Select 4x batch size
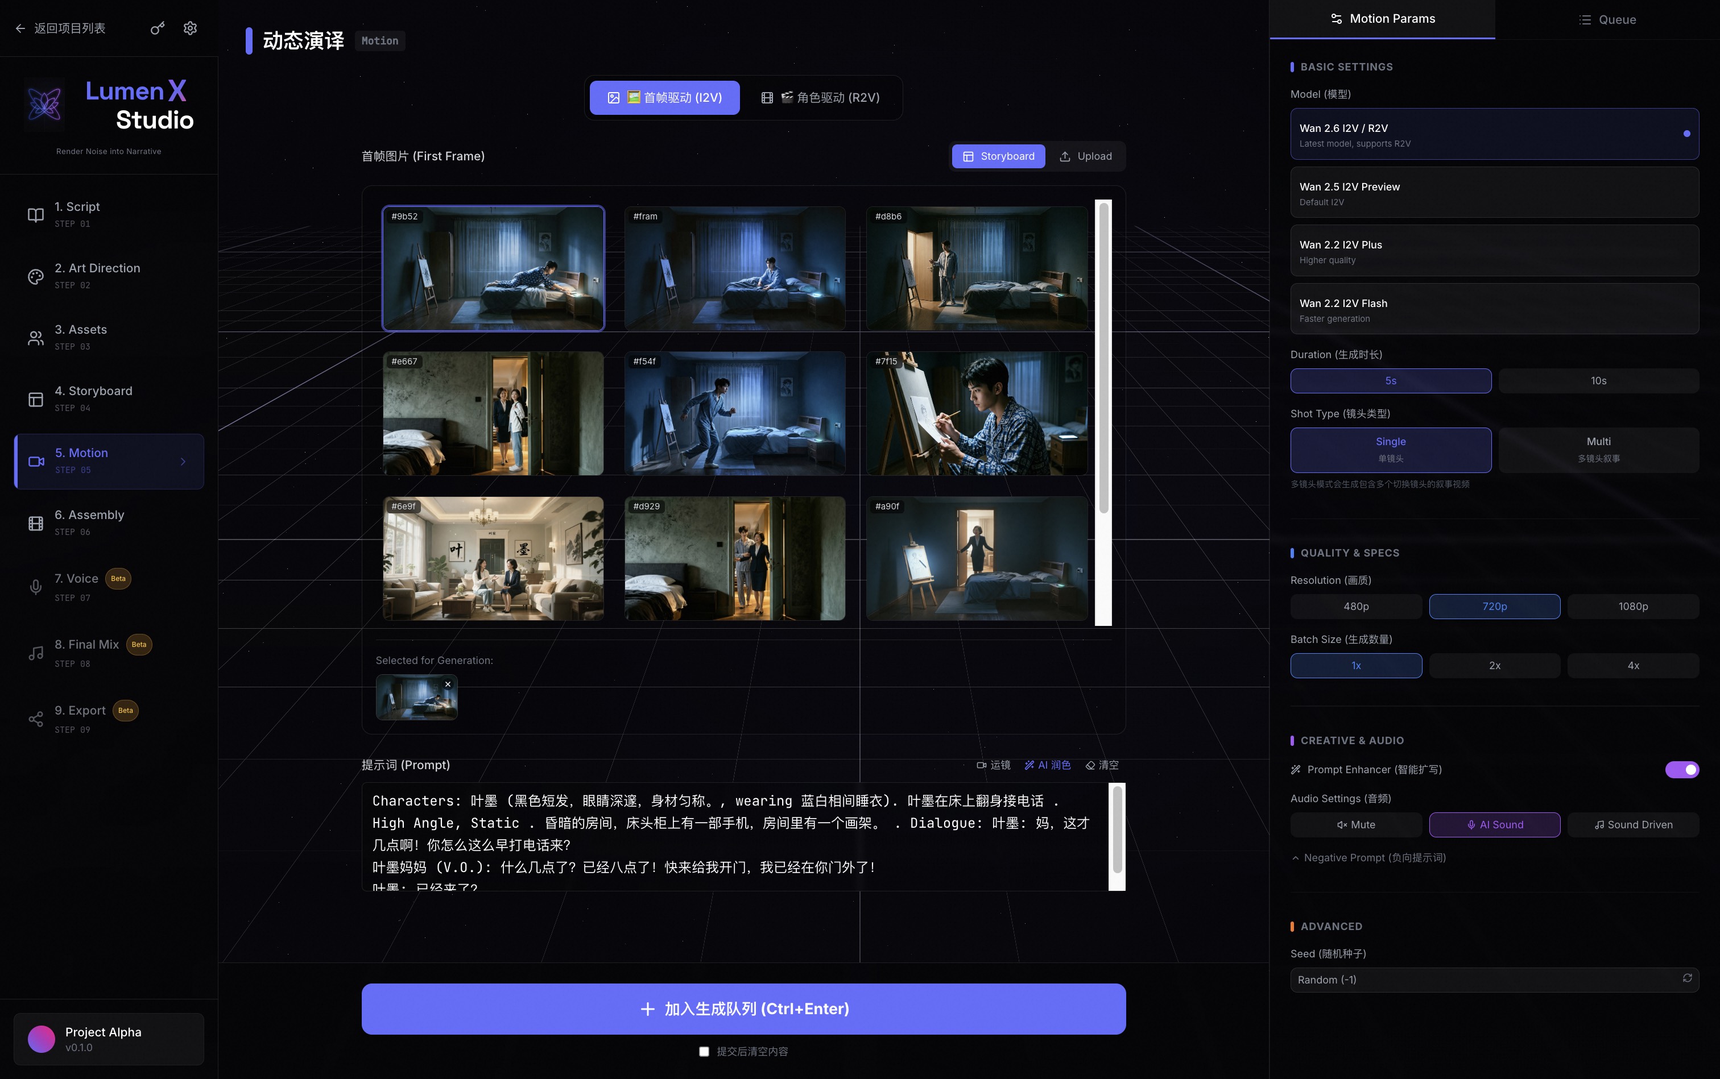Image resolution: width=1720 pixels, height=1079 pixels. click(1633, 665)
